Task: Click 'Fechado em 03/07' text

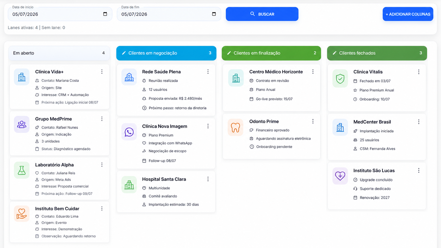Action: pyautogui.click(x=375, y=81)
